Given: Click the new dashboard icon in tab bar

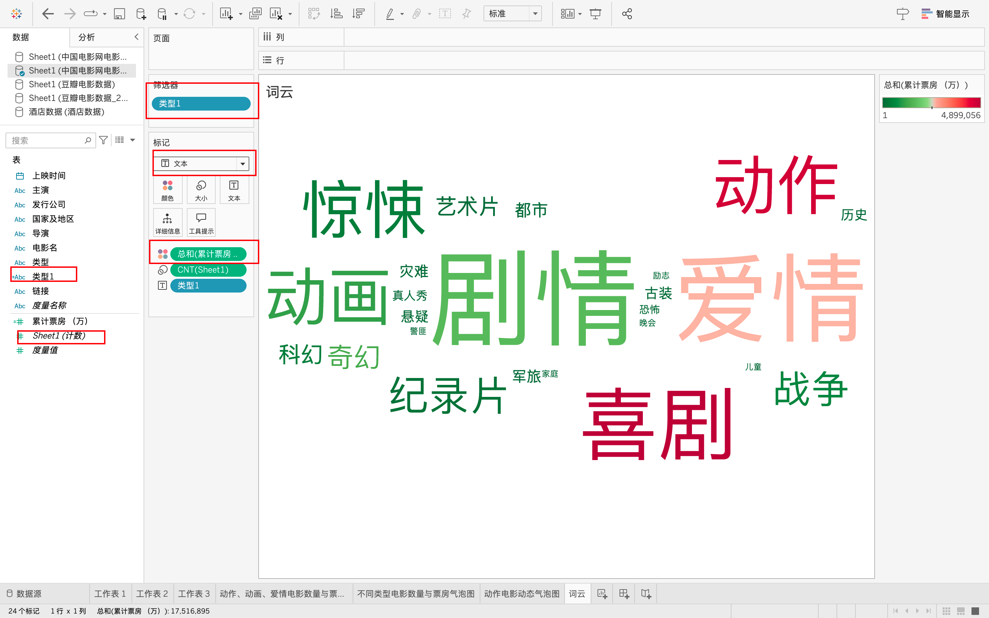Looking at the screenshot, I should pos(624,594).
